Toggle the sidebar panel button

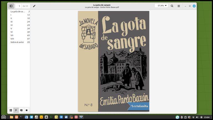[x=11, y=6]
